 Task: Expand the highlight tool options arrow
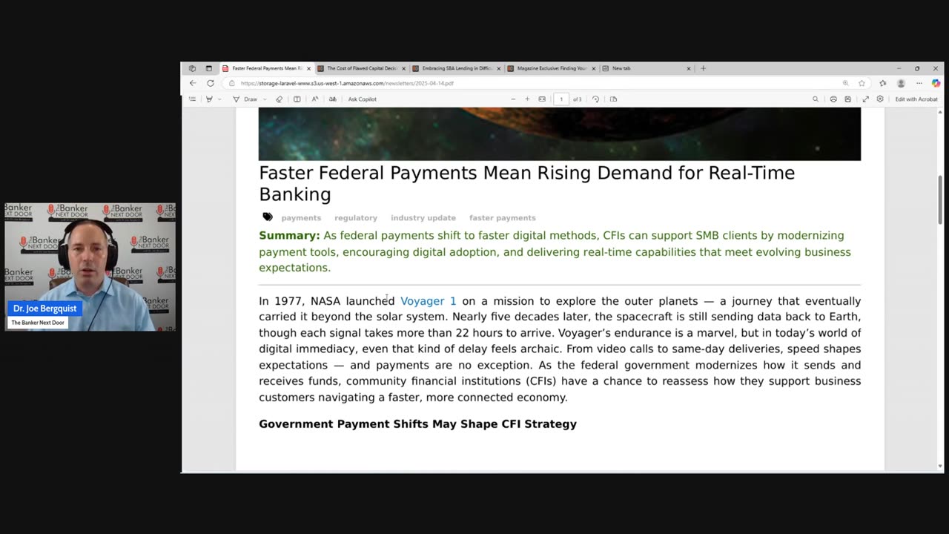[219, 99]
